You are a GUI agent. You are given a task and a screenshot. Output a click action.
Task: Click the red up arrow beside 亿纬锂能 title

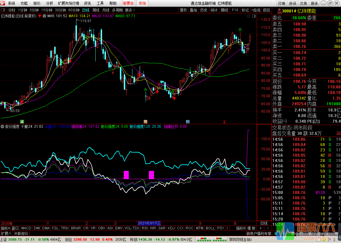[40, 16]
